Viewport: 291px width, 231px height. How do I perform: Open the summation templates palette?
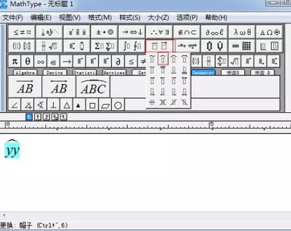click(104, 46)
